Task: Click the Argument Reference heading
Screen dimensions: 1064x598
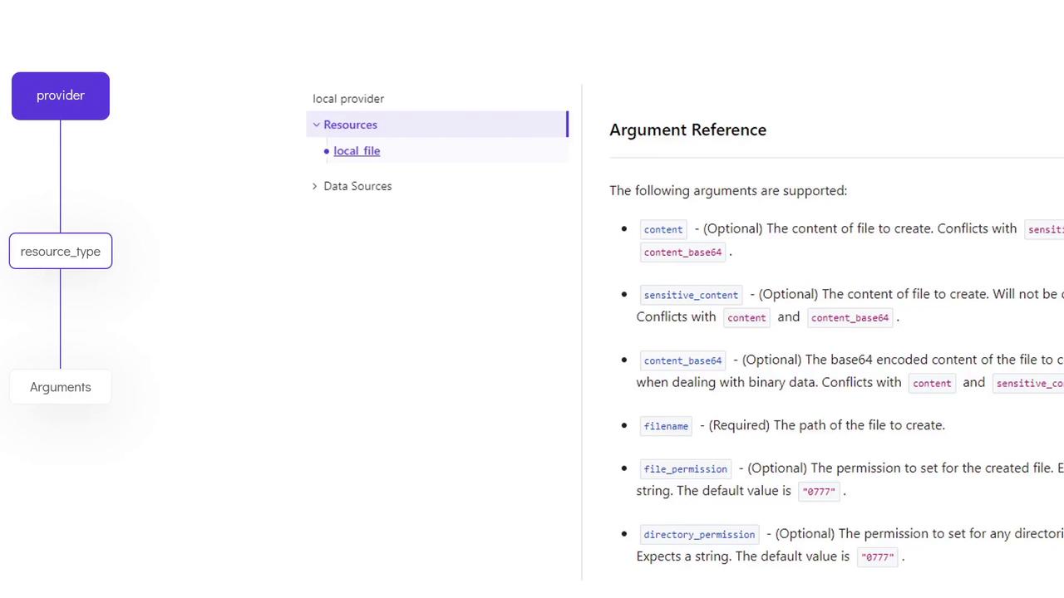Action: [687, 130]
